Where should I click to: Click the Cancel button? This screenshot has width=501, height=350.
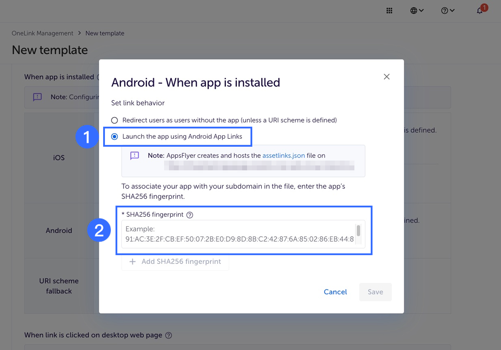click(335, 292)
